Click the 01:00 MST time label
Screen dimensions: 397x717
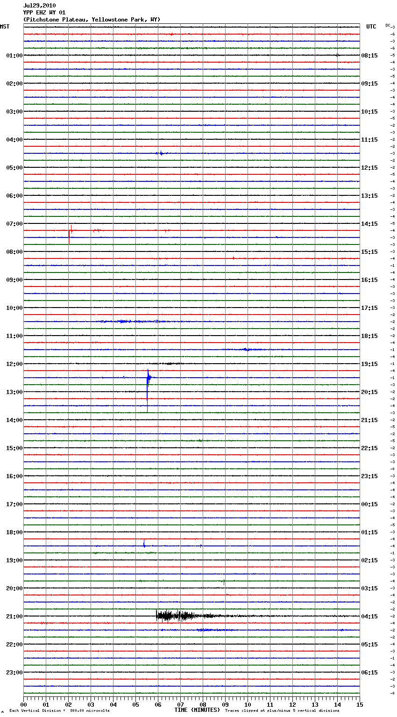click(x=14, y=56)
